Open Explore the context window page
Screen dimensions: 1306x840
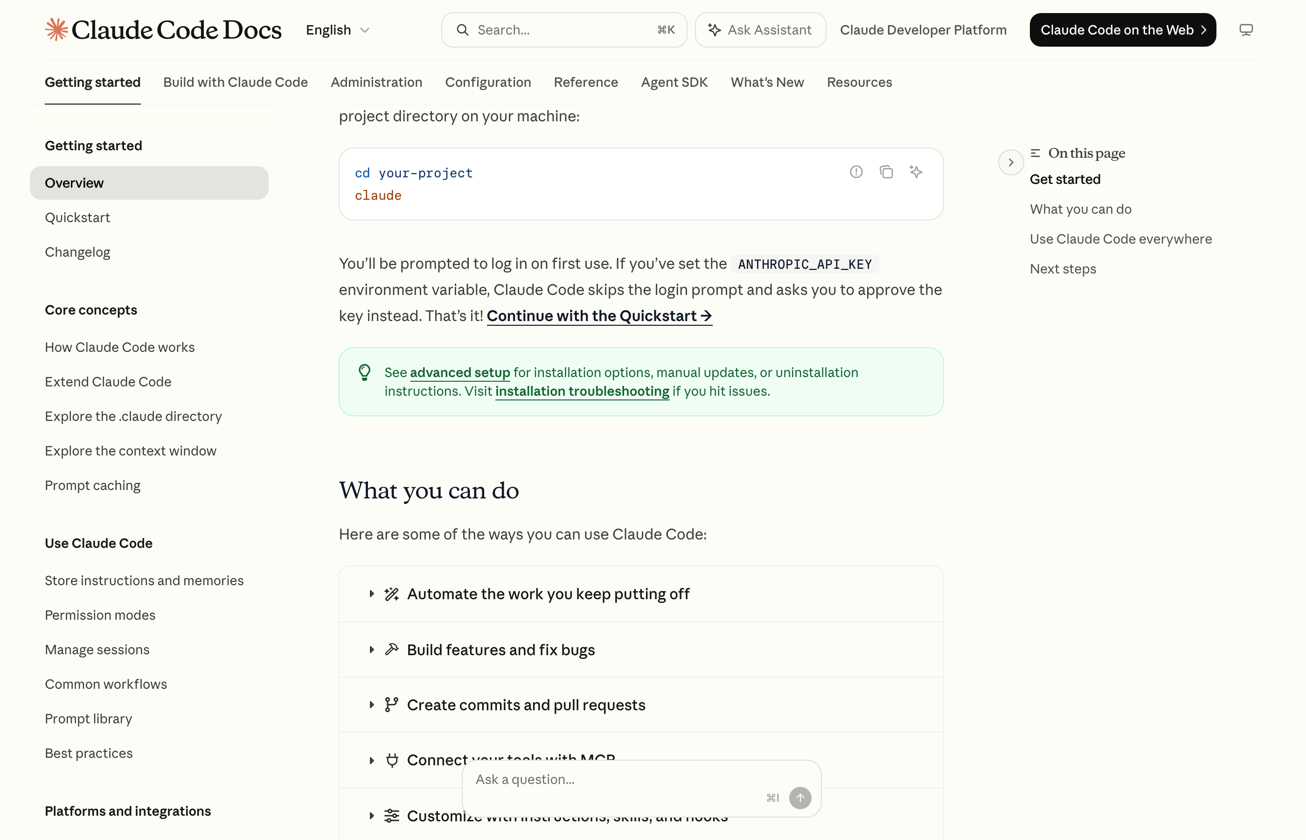click(130, 450)
